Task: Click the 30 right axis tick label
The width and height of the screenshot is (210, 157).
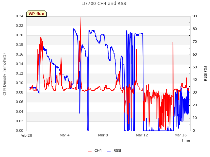Action: pos(195,92)
